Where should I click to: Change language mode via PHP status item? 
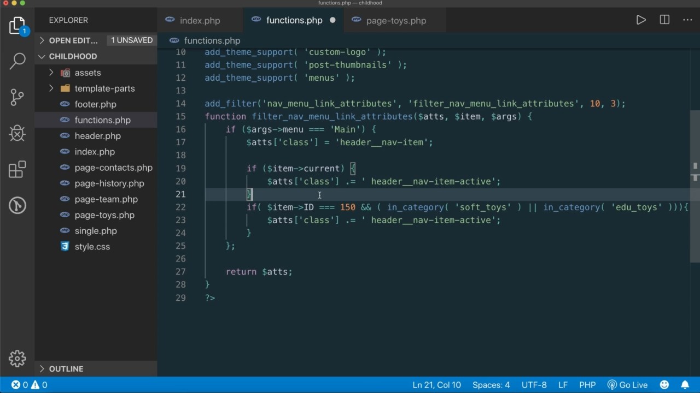587,385
